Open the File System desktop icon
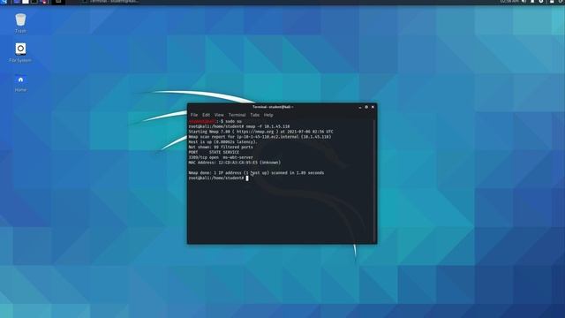The height and width of the screenshot is (318, 565). (20, 53)
